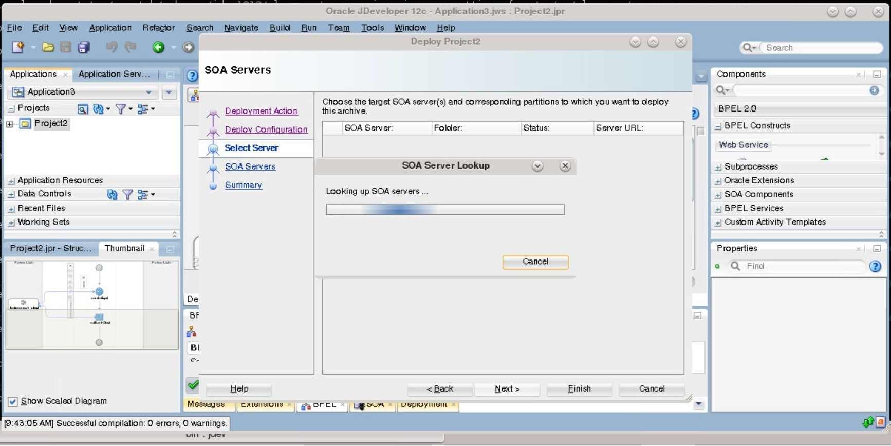Click the BPEL diagram thumbnail preview
The image size is (891, 446).
tap(92, 305)
